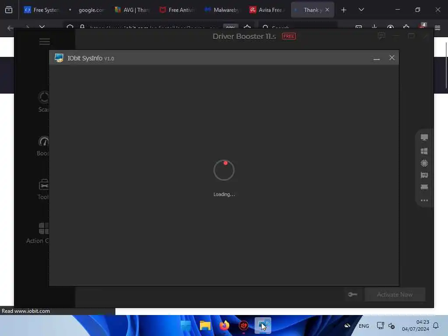
Task: Open Driver Booster red taskbar icon
Action: [243, 325]
